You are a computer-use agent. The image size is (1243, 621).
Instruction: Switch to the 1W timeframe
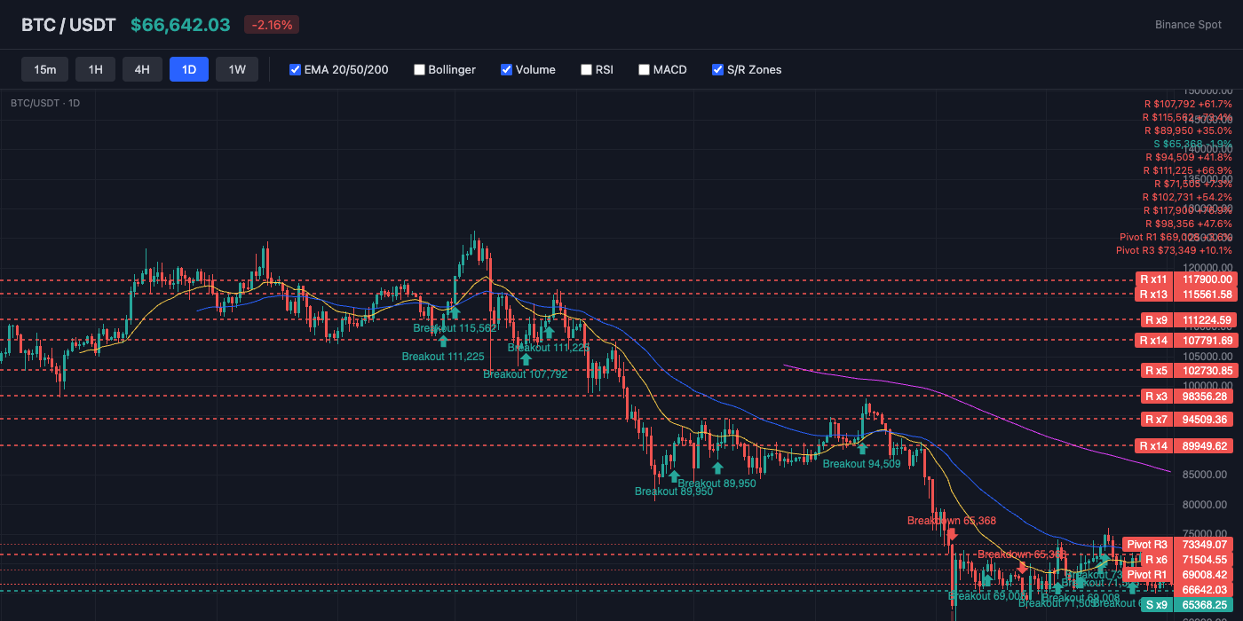[x=237, y=68]
